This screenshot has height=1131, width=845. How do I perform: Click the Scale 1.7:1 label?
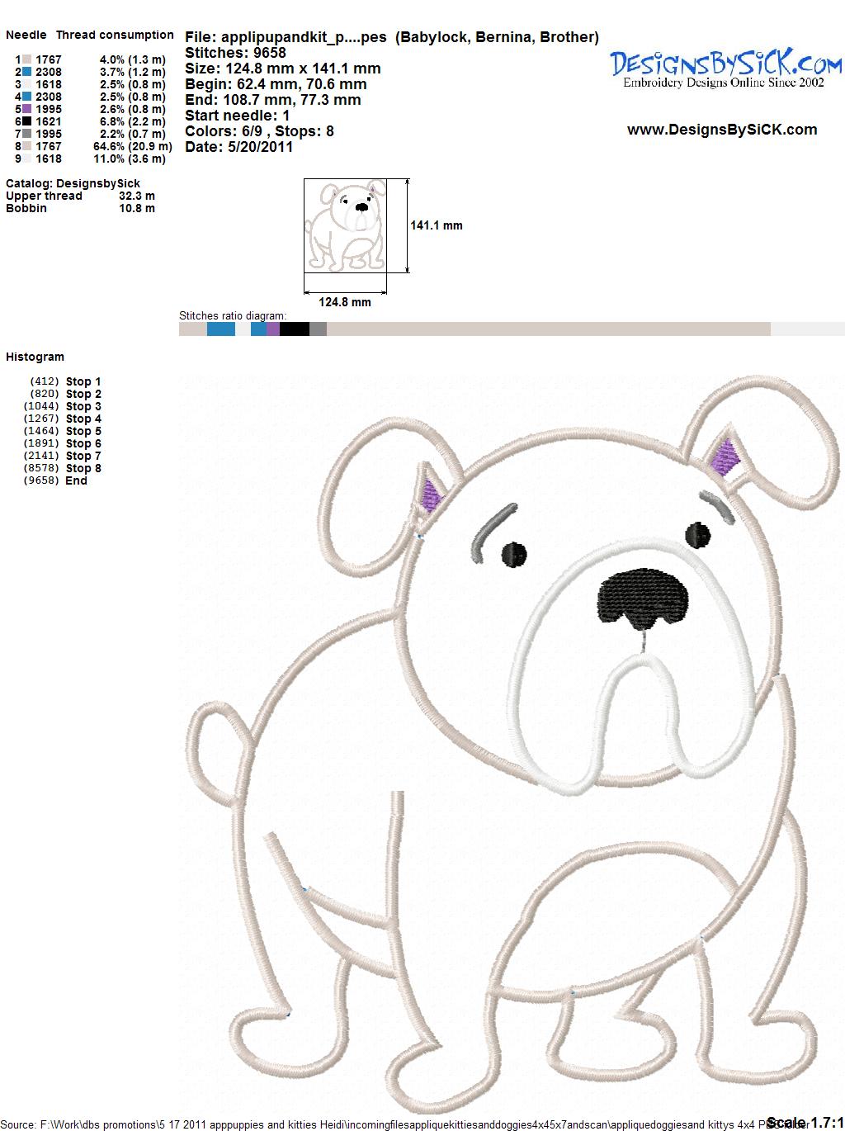(x=804, y=1122)
